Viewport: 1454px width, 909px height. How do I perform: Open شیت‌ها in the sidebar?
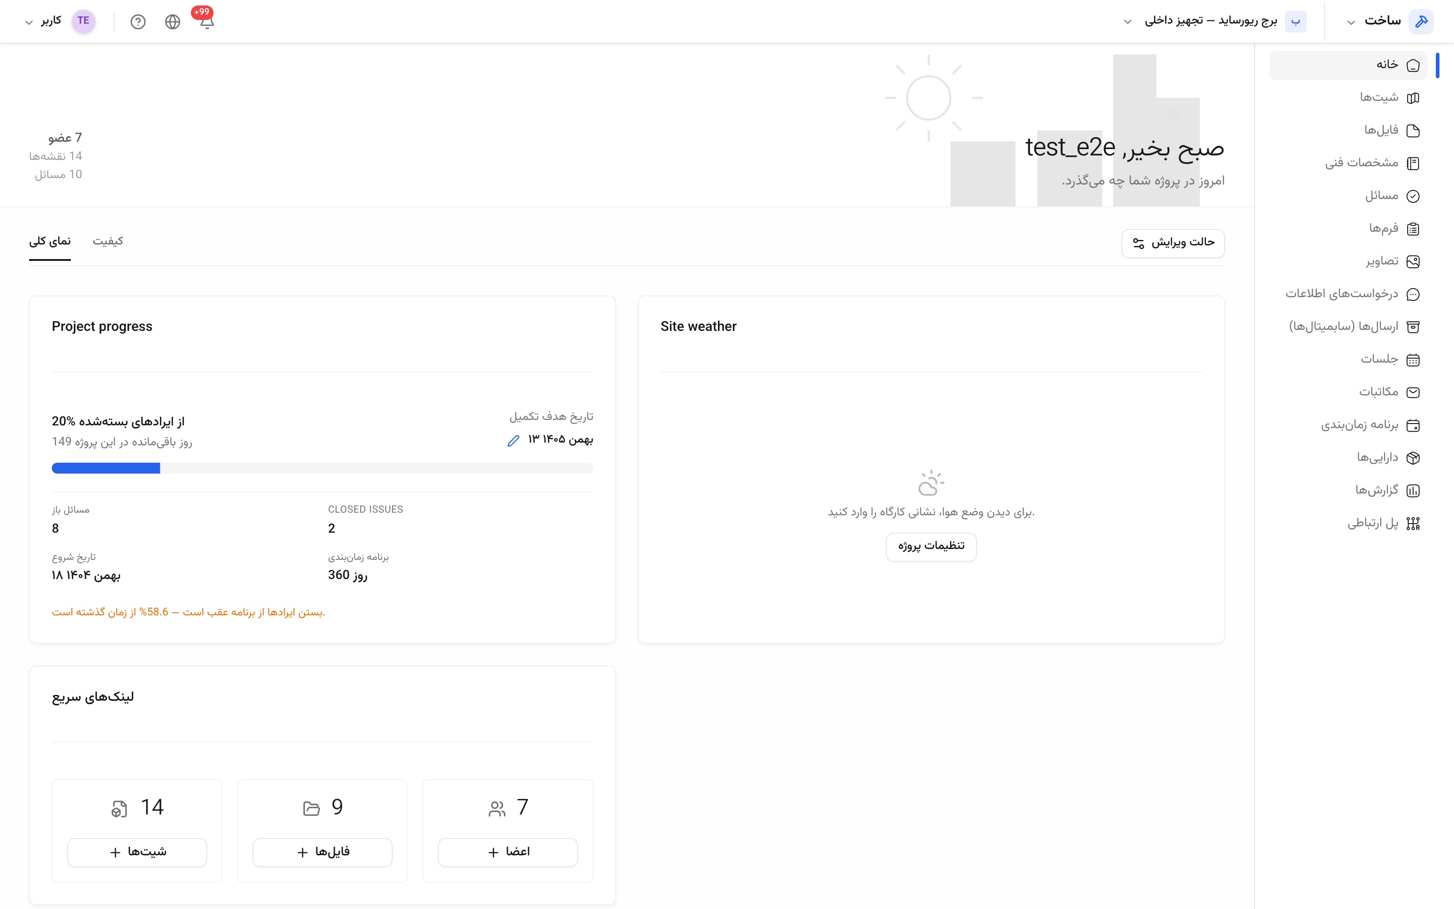pyautogui.click(x=1348, y=97)
